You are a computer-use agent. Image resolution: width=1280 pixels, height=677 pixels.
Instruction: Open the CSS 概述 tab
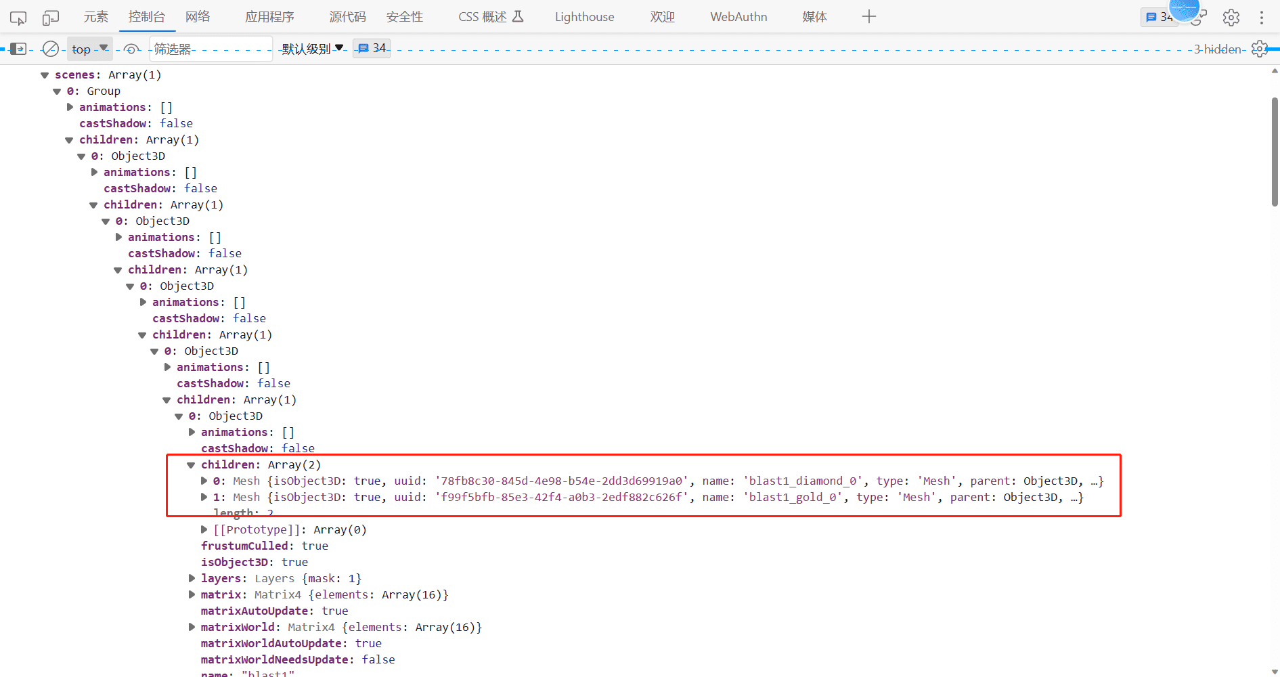pyautogui.click(x=491, y=17)
